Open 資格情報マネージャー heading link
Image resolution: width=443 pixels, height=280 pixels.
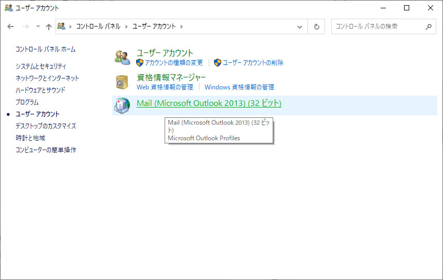click(171, 77)
